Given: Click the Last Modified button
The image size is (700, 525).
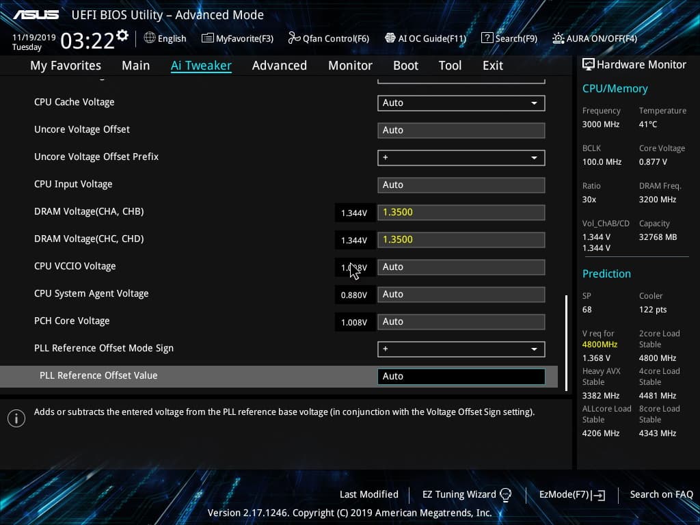Looking at the screenshot, I should 368,494.
